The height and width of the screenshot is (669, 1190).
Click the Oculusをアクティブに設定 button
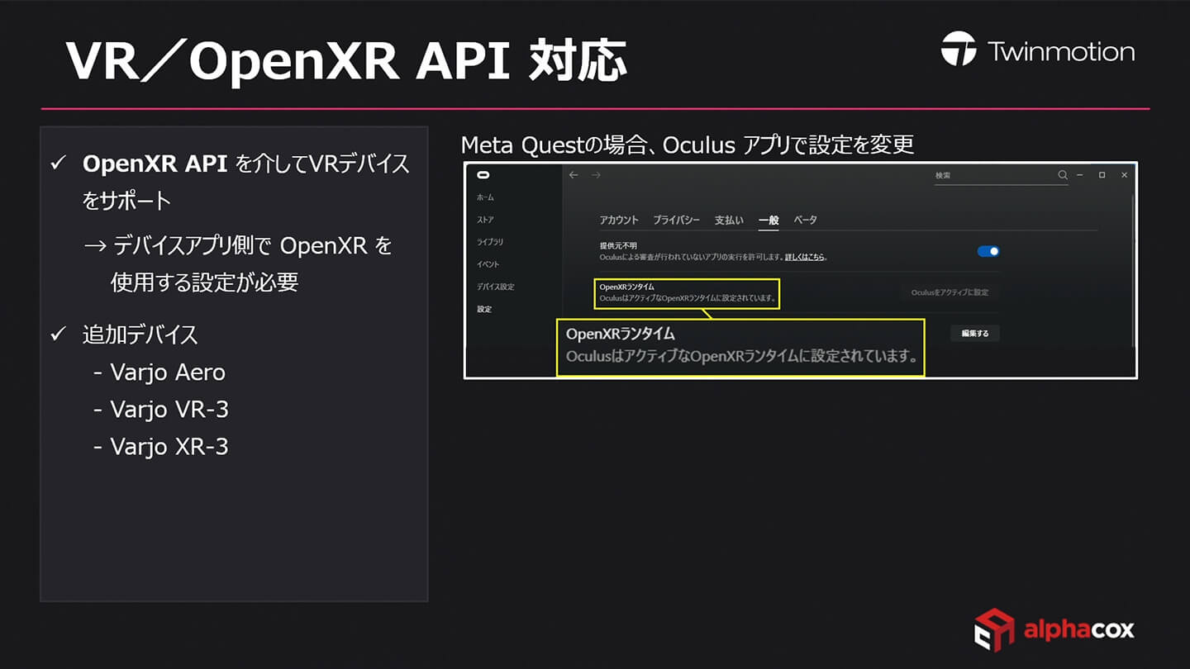pyautogui.click(x=950, y=292)
